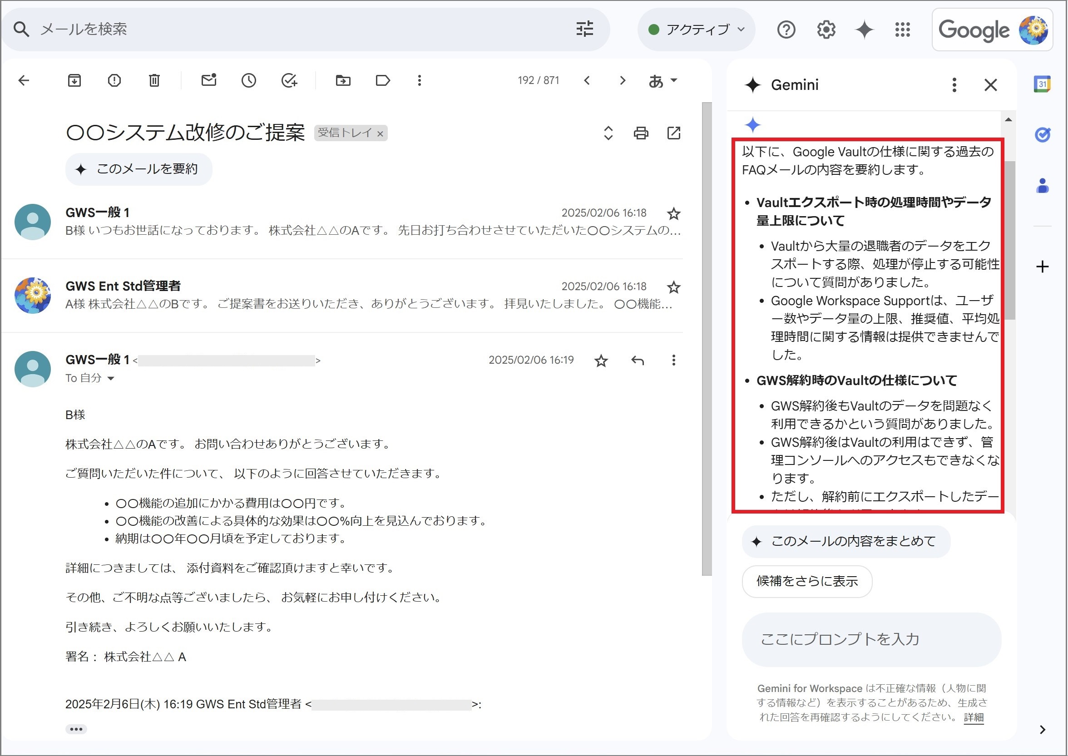Open the input tools あ dropdown
The width and height of the screenshot is (1068, 756).
663,81
